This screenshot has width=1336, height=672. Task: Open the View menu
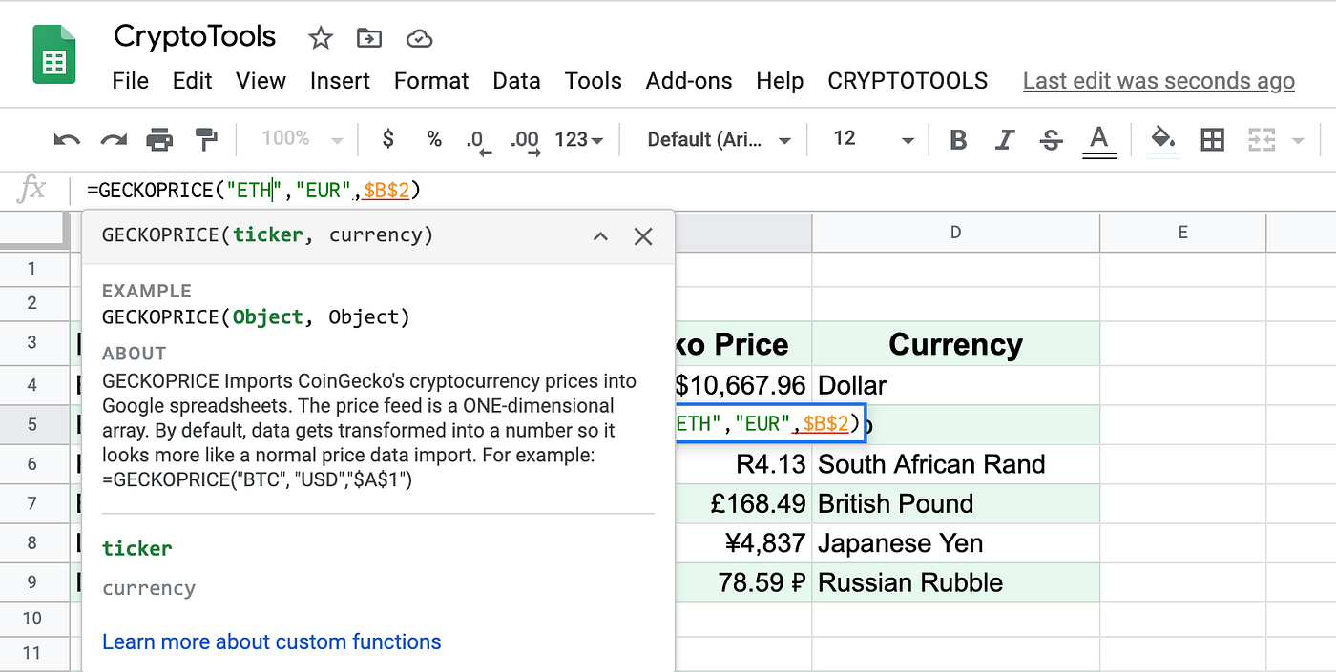tap(261, 81)
